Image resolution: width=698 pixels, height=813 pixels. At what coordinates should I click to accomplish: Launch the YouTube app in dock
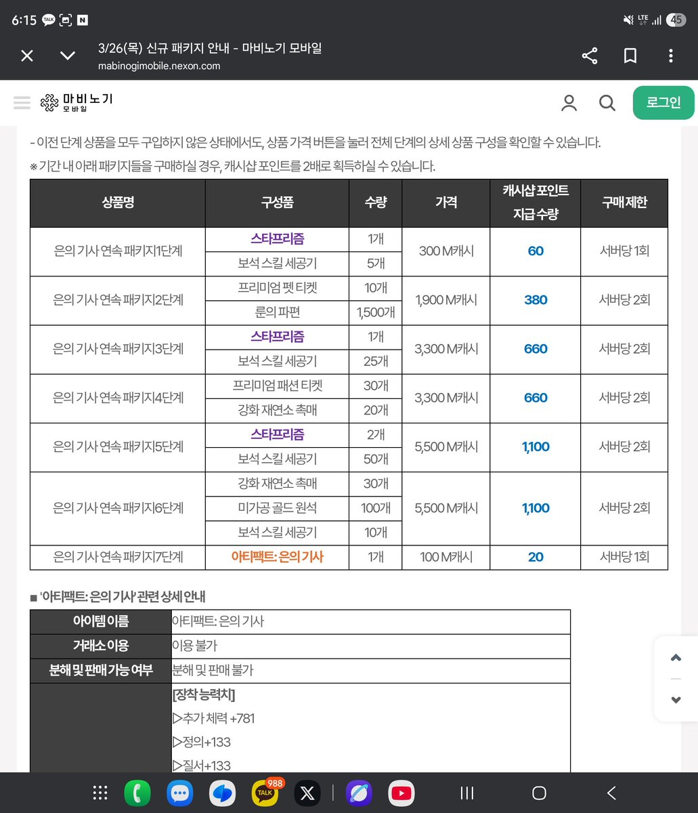coord(401,793)
